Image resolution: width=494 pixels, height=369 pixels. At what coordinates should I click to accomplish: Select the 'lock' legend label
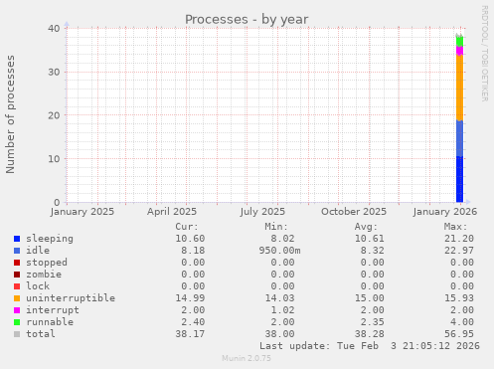[x=38, y=285]
